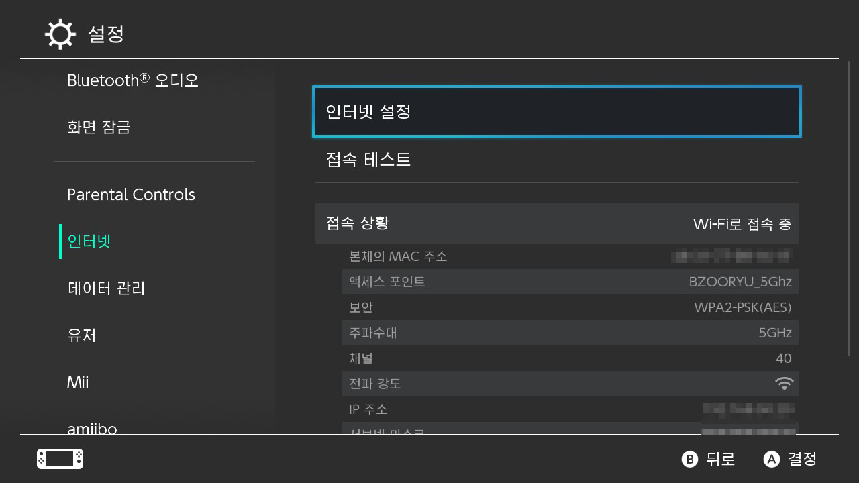Screen dimensions: 859x483
Task: Select 인터넷 sidebar item
Action: [89, 241]
